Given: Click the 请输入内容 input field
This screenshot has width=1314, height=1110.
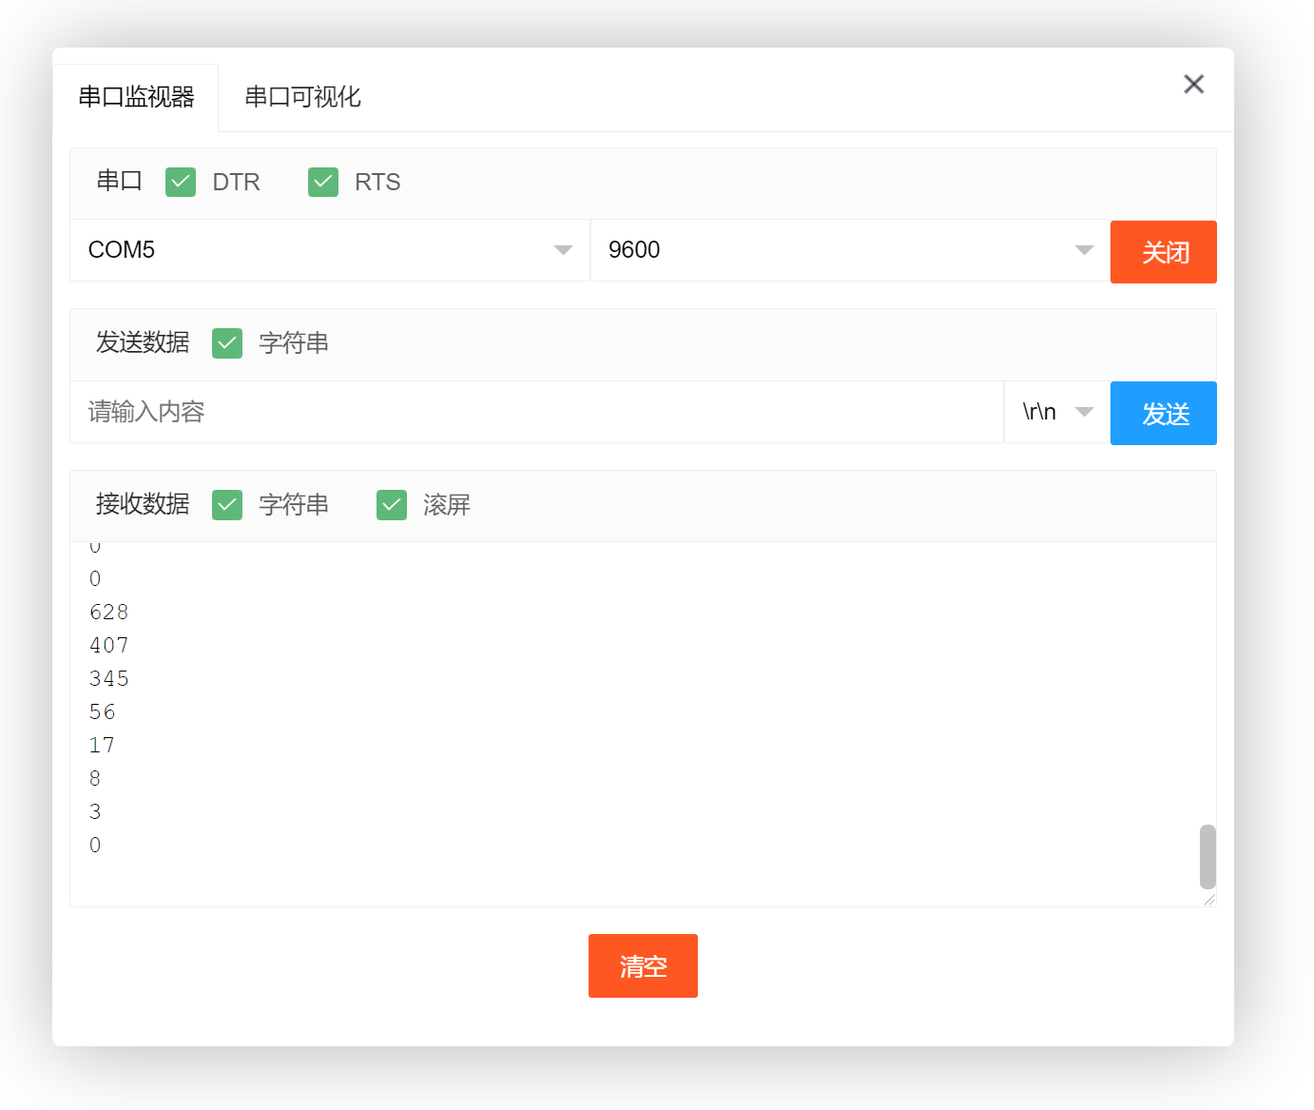Looking at the screenshot, I should click(535, 412).
